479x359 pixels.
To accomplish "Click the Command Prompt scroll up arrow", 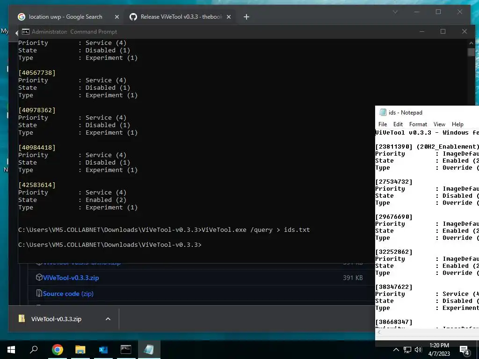I will tap(471, 43).
